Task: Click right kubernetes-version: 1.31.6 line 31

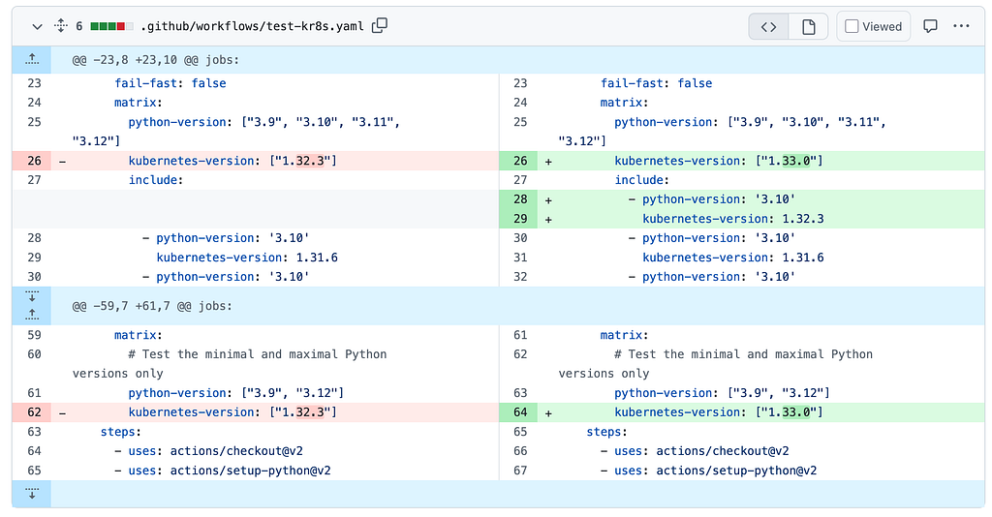Action: click(733, 258)
